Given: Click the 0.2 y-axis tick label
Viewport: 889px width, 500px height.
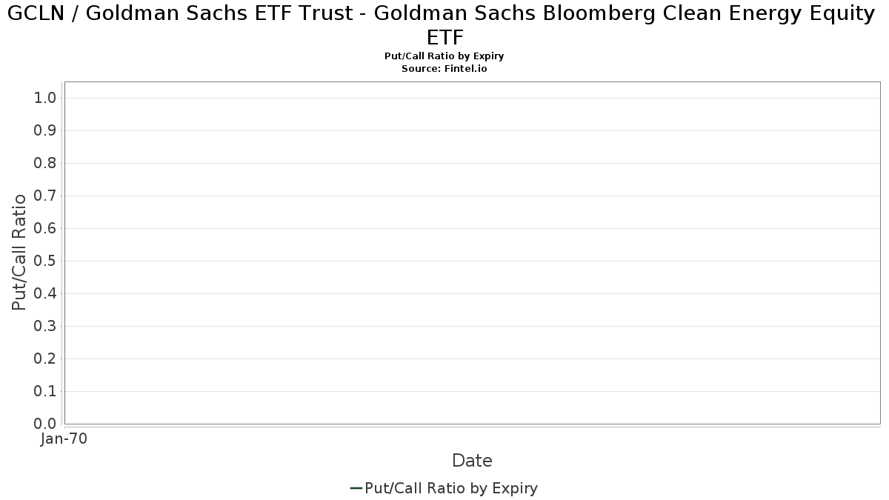Looking at the screenshot, I should [45, 359].
